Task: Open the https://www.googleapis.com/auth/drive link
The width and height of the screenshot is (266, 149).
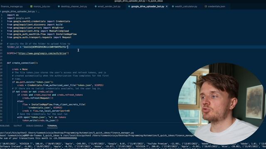Action: 42,53
